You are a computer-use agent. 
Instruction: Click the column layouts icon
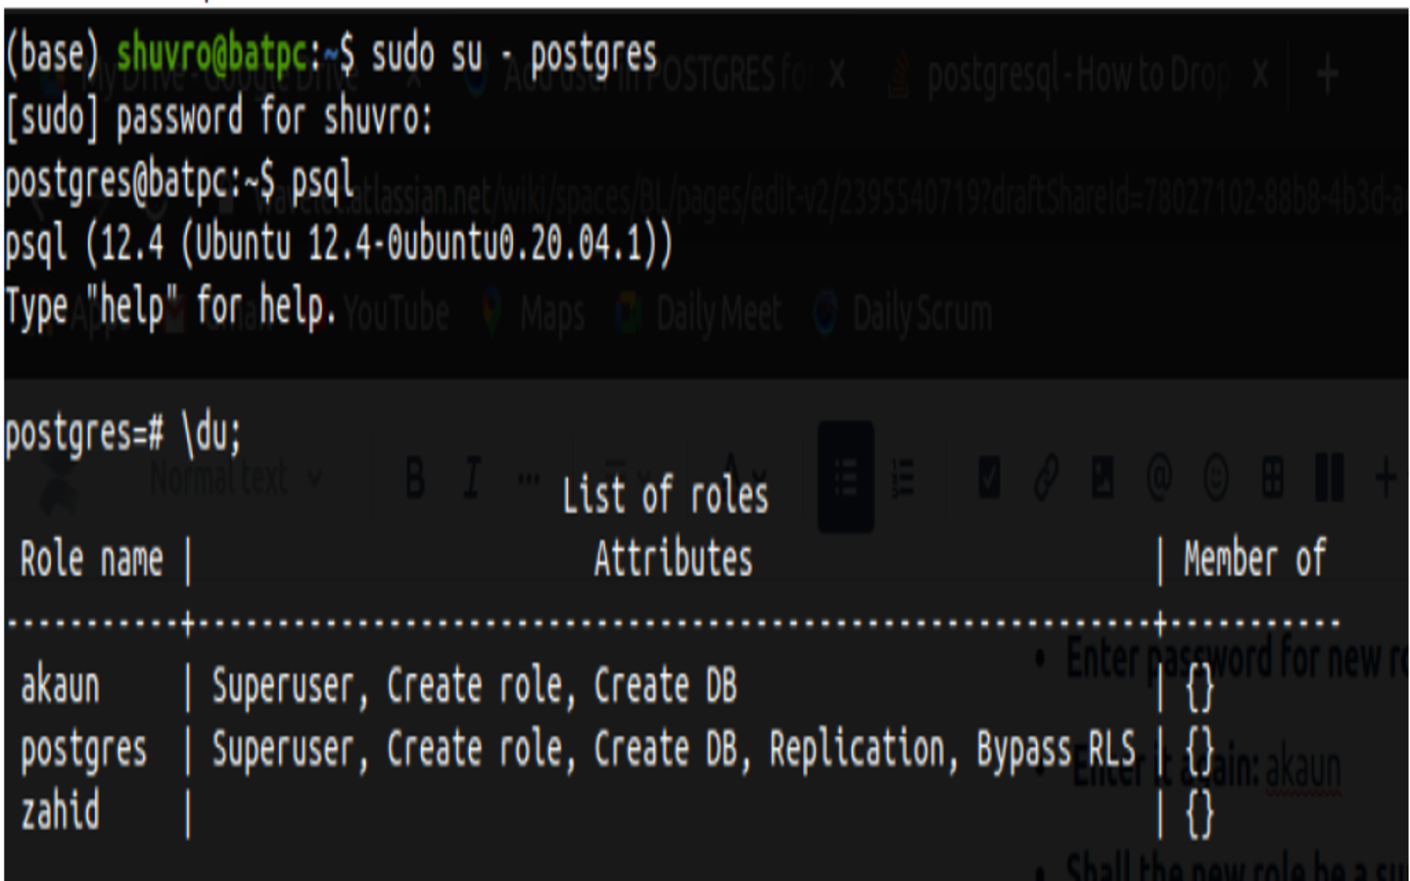click(1329, 479)
